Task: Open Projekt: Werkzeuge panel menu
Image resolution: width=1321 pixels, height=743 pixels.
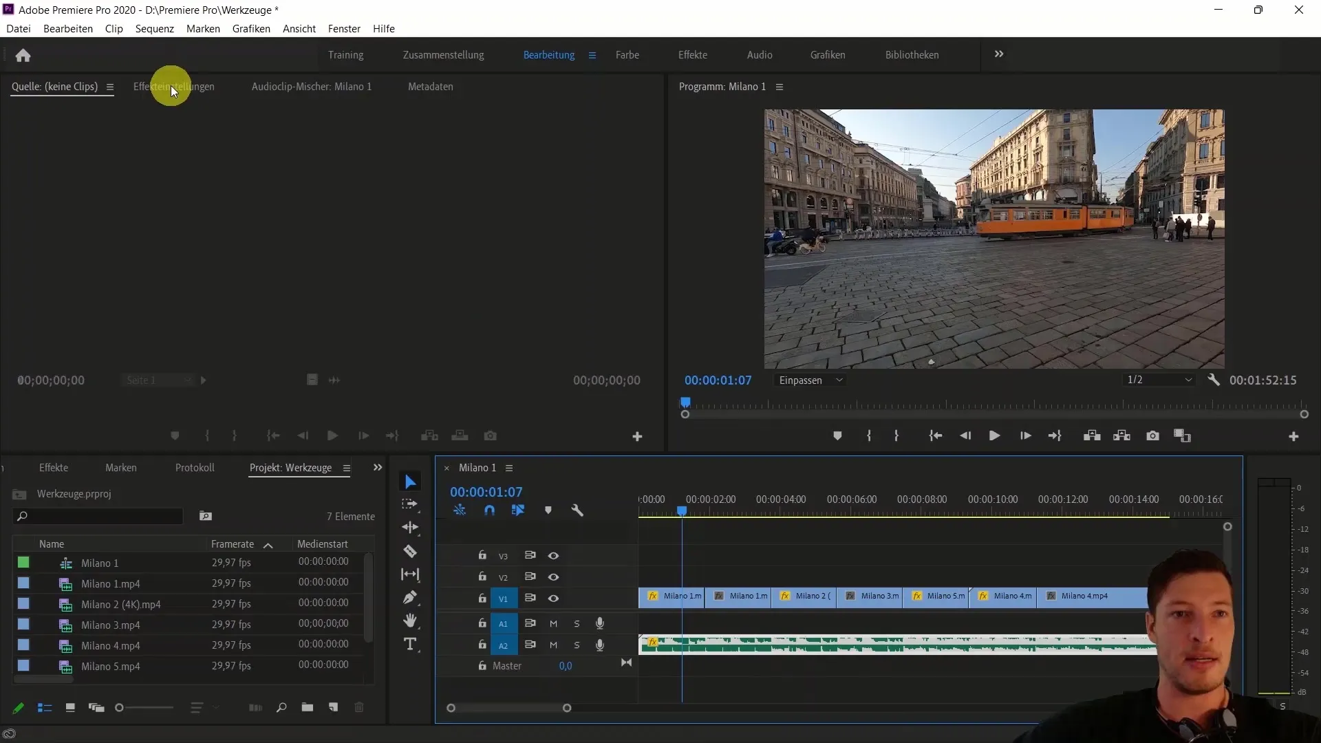Action: pyautogui.click(x=347, y=468)
